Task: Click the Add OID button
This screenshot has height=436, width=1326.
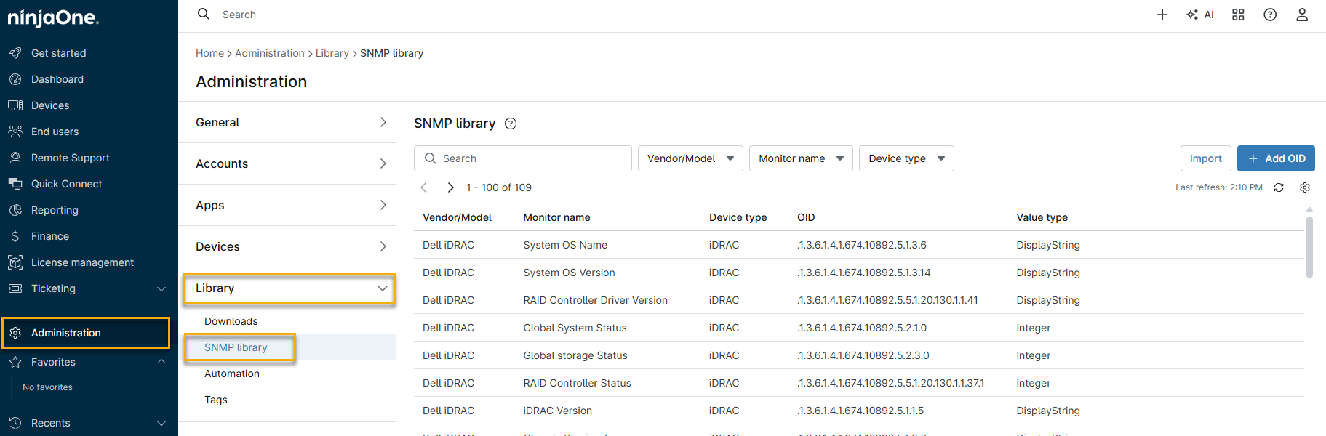Action: [x=1276, y=158]
